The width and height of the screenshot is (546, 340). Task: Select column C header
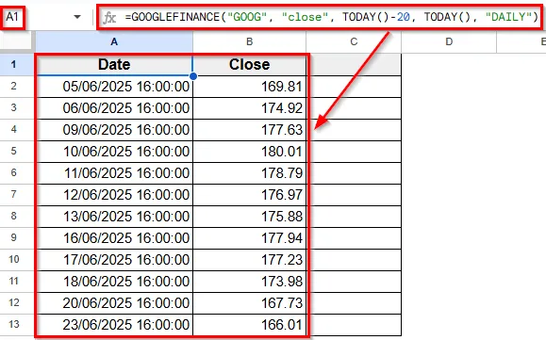point(354,41)
